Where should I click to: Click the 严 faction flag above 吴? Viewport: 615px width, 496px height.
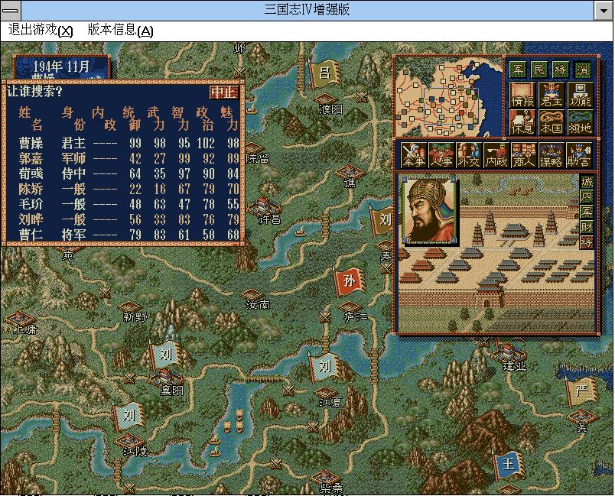pyautogui.click(x=581, y=392)
